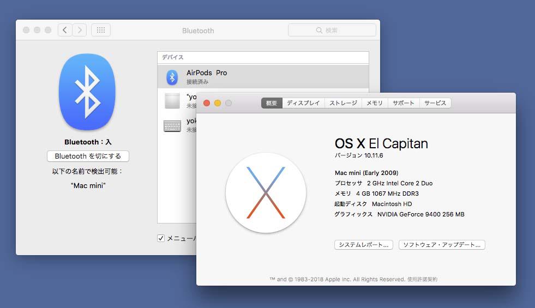Select the AirPods Pro row

click(263, 77)
